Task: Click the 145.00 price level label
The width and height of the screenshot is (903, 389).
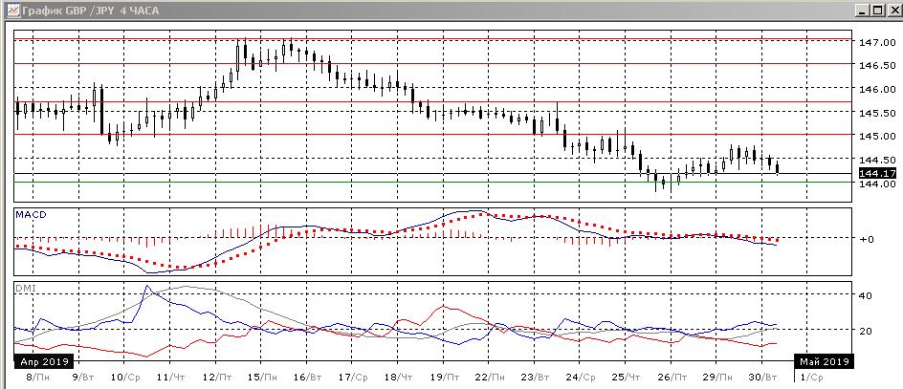Action: pos(876,137)
